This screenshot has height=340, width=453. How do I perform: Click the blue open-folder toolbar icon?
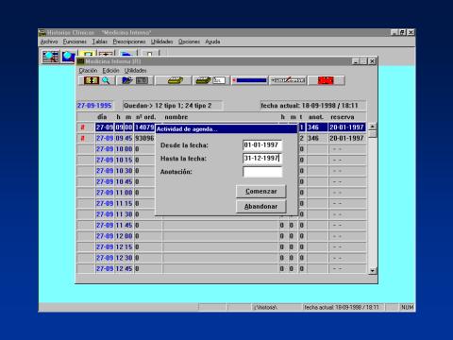(127, 80)
